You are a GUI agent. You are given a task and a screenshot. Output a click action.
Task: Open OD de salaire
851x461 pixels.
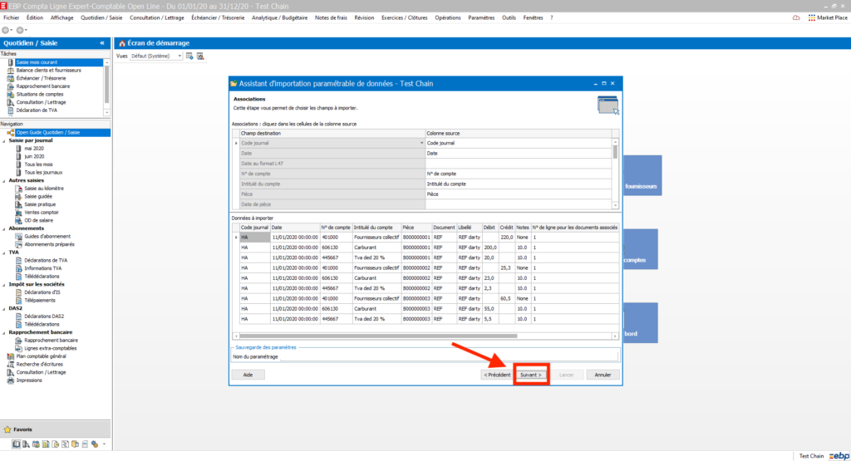pyautogui.click(x=38, y=220)
